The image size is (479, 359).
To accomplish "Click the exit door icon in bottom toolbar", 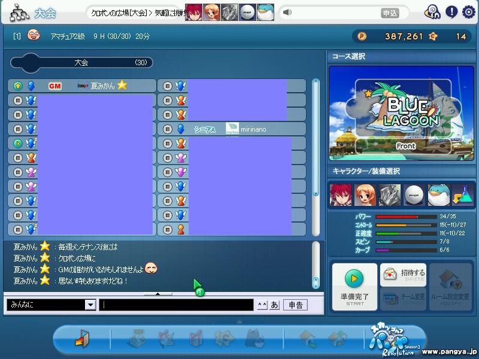I will click(81, 339).
